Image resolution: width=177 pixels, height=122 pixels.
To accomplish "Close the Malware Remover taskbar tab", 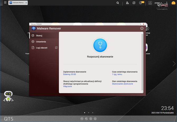I will (x=26, y=3).
